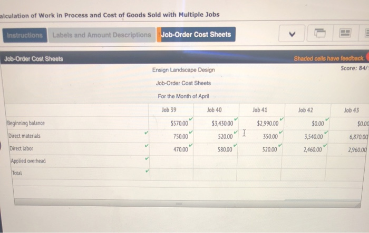The height and width of the screenshot is (233, 369).
Task: Click the Job 42 column header
Action: point(305,110)
